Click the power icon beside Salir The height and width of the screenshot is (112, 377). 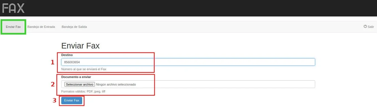pos(365,26)
